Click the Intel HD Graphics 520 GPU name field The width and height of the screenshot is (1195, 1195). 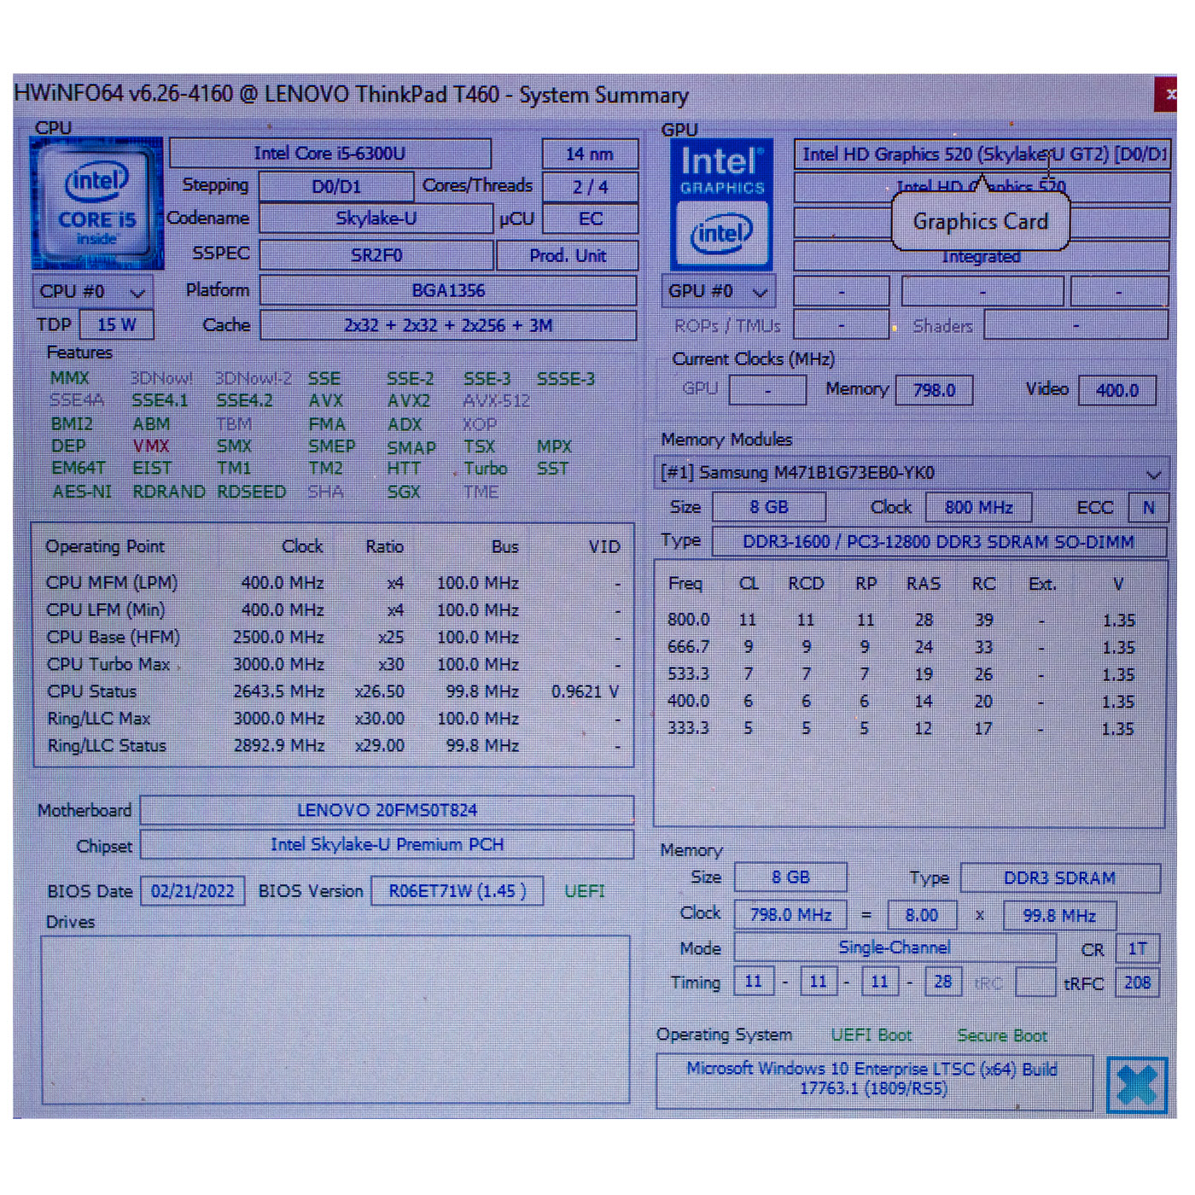[982, 154]
